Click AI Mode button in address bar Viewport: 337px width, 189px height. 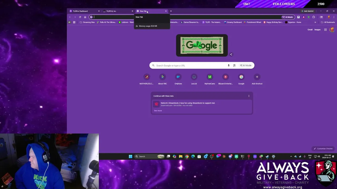tap(288, 17)
